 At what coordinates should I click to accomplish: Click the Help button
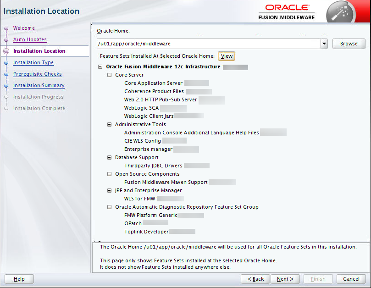(19, 279)
